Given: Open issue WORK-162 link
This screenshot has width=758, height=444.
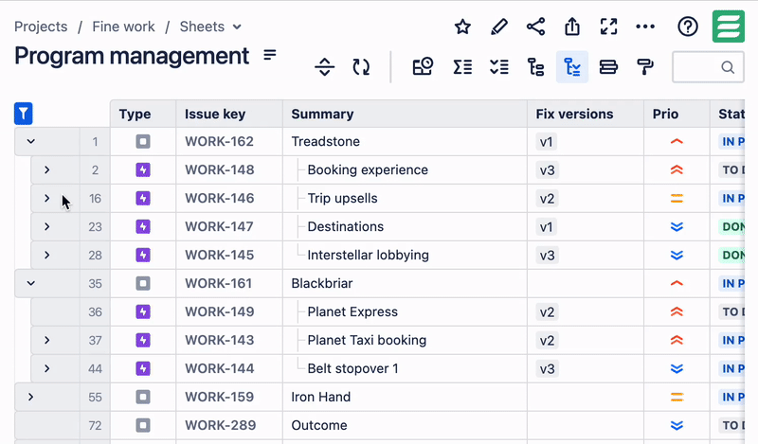Looking at the screenshot, I should coord(219,142).
